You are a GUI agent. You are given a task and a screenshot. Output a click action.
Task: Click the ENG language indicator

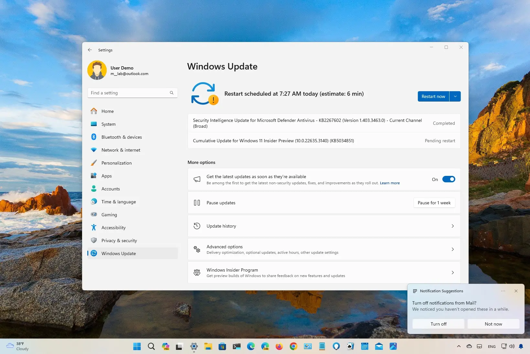(x=492, y=346)
